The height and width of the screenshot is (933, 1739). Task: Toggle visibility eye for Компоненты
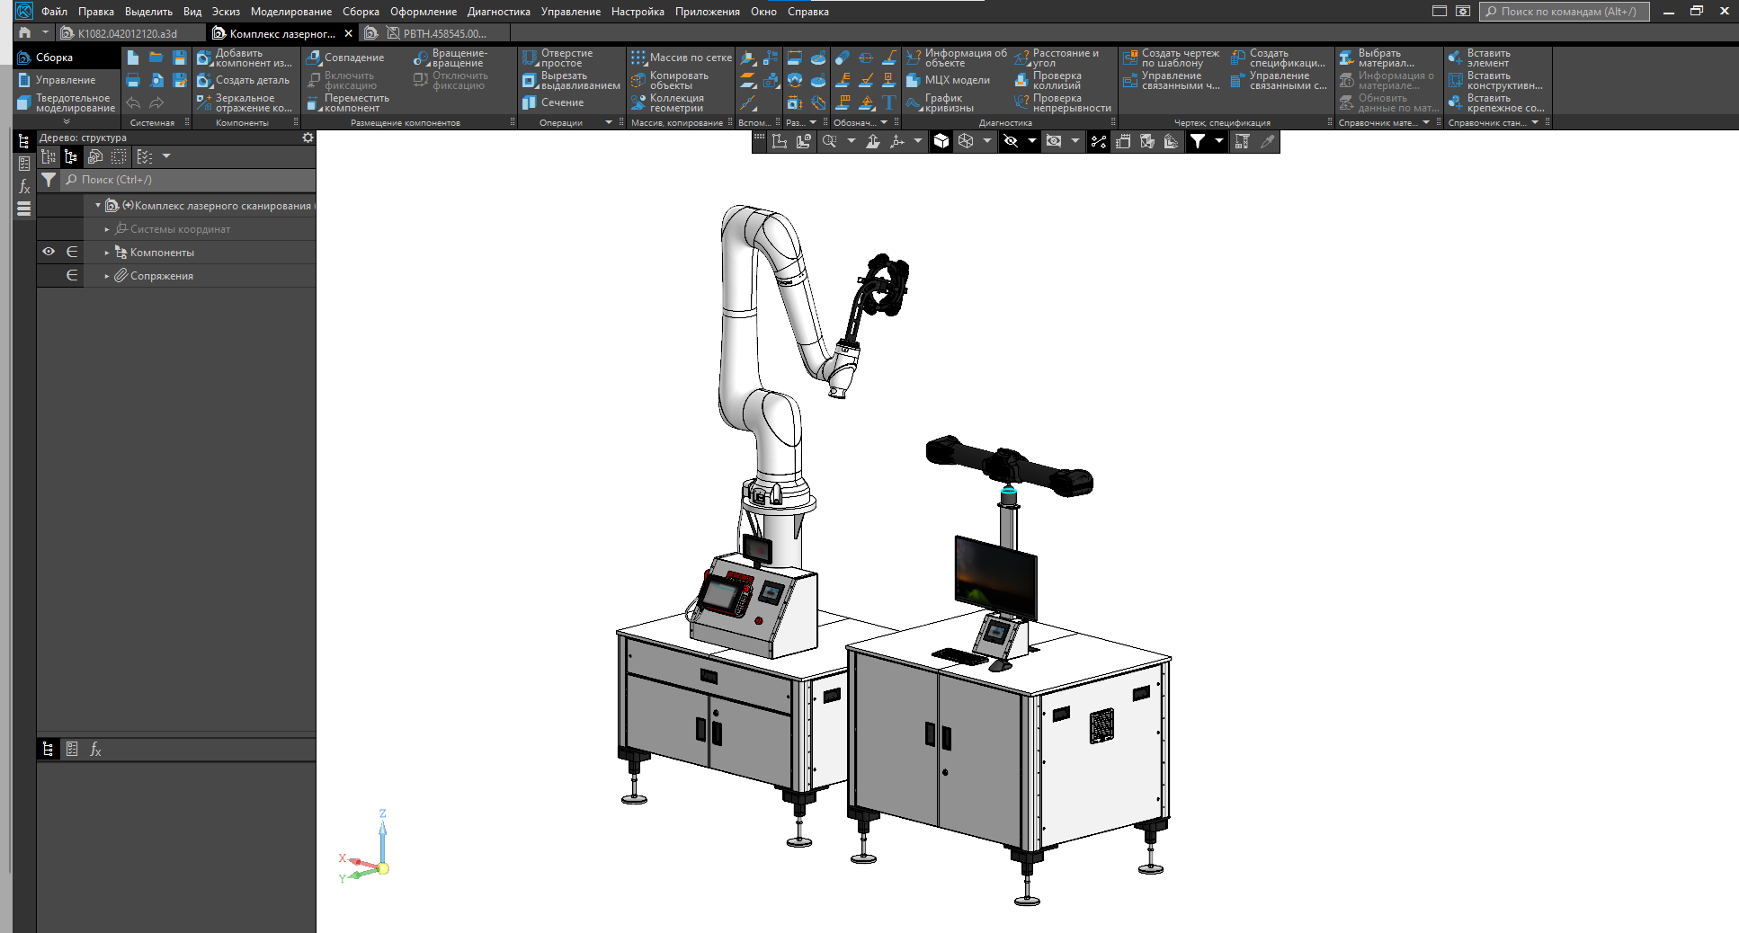tap(49, 252)
